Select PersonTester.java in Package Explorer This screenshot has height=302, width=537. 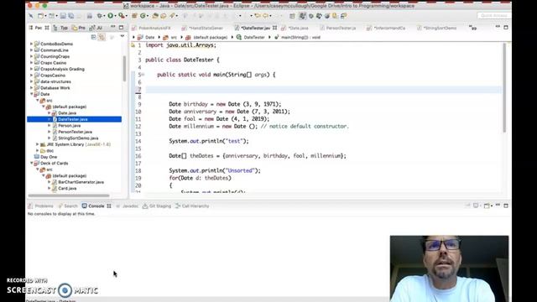[75, 132]
